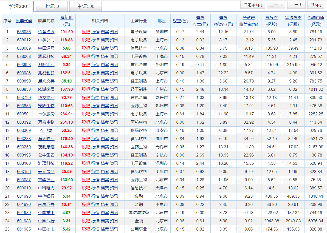The image size is (327, 233).
Task: Open 档案 link for 海天味业
Action: point(105,139)
